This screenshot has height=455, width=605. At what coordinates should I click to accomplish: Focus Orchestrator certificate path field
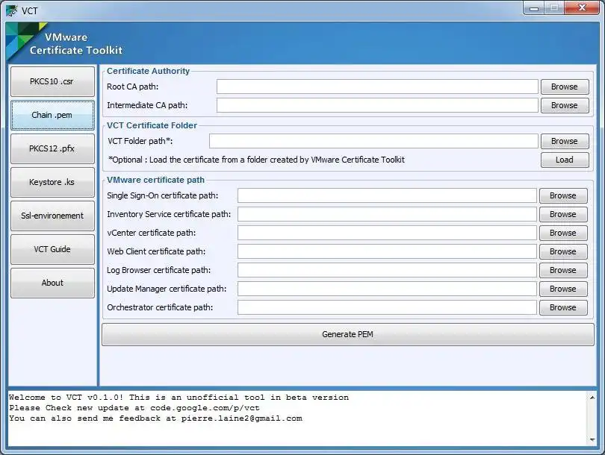coord(387,307)
